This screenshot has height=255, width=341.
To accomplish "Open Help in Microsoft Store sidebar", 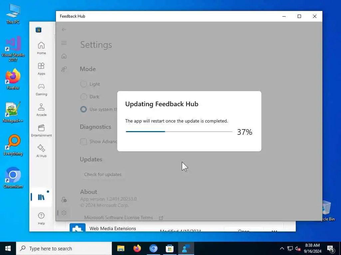I will [x=41, y=218].
